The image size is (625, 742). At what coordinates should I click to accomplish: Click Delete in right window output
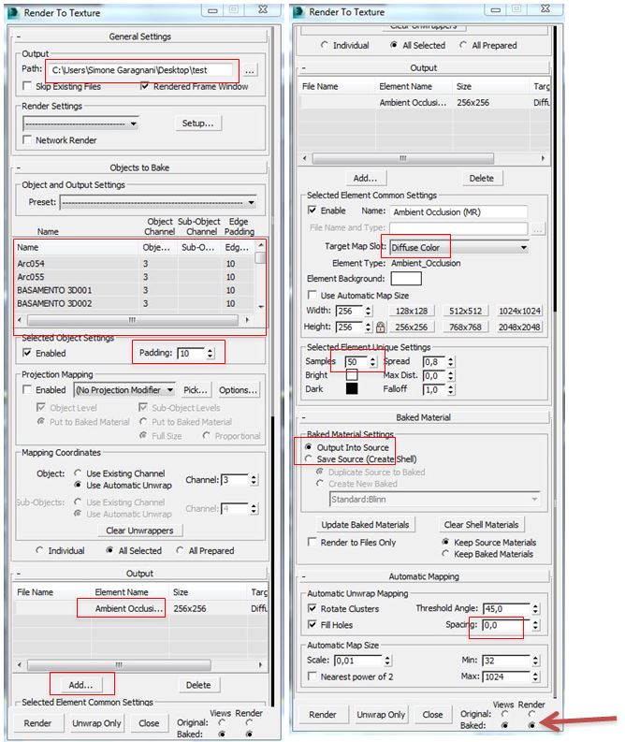tap(482, 178)
